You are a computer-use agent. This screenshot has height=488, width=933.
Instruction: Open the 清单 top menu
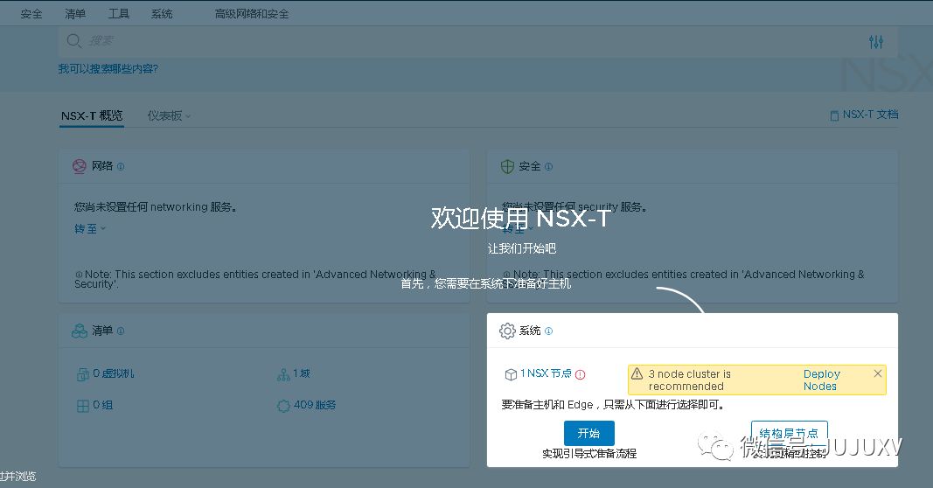coord(75,14)
